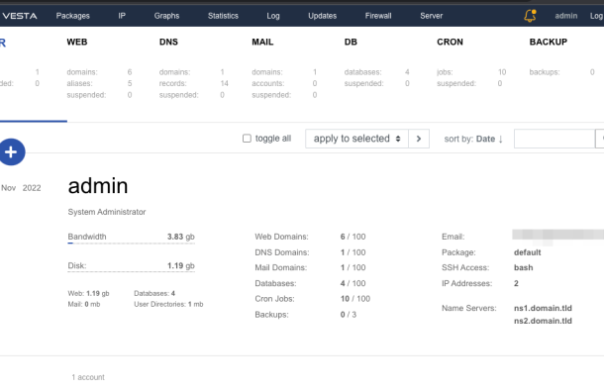604x392 pixels.
Task: Switch to the DNS tab
Action: [168, 42]
